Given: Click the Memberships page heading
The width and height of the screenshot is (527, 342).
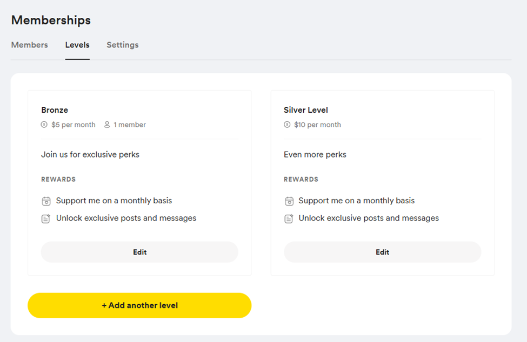Looking at the screenshot, I should click(x=51, y=20).
